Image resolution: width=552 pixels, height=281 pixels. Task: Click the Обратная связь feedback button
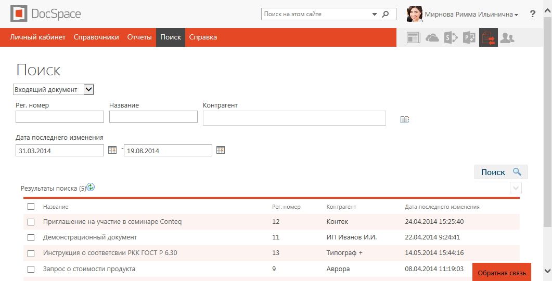click(x=502, y=273)
